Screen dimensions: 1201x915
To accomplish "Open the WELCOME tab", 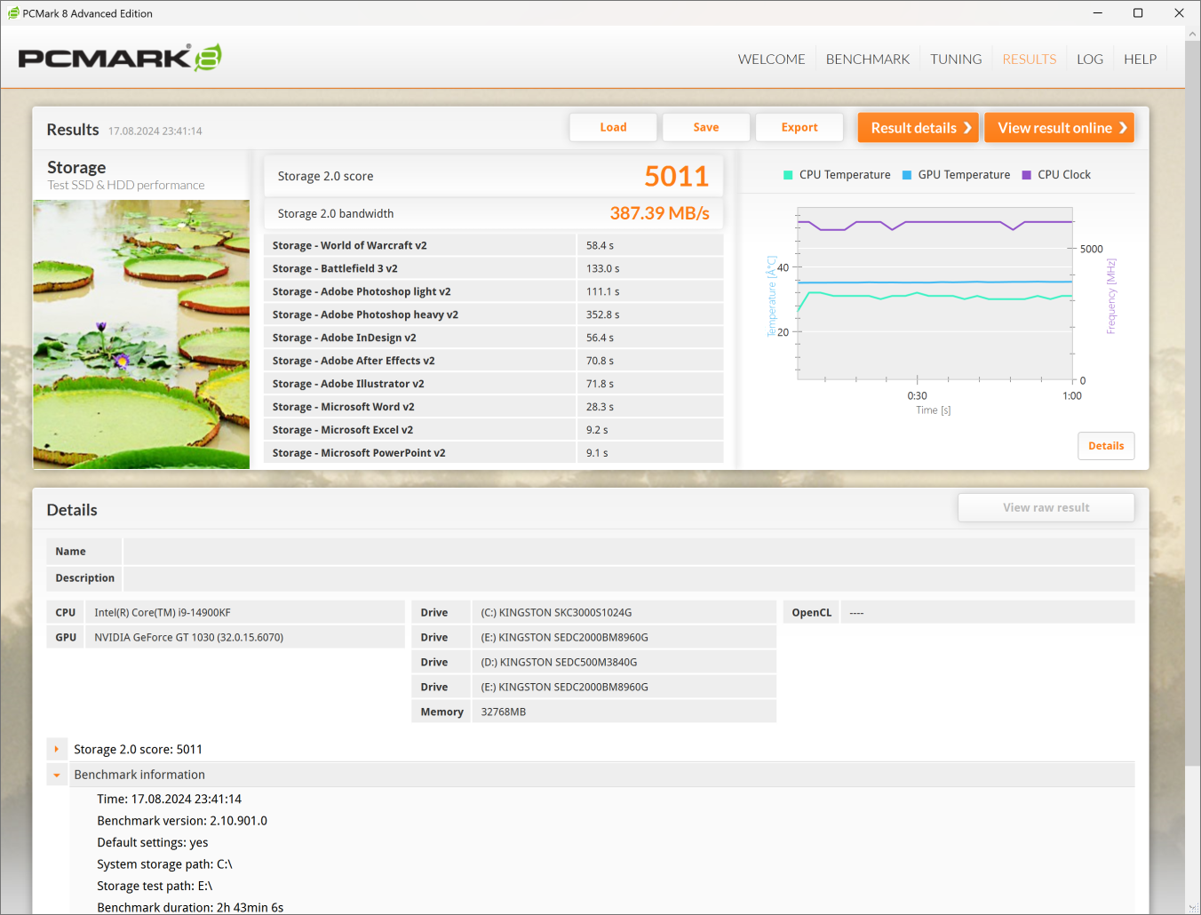I will (x=771, y=60).
